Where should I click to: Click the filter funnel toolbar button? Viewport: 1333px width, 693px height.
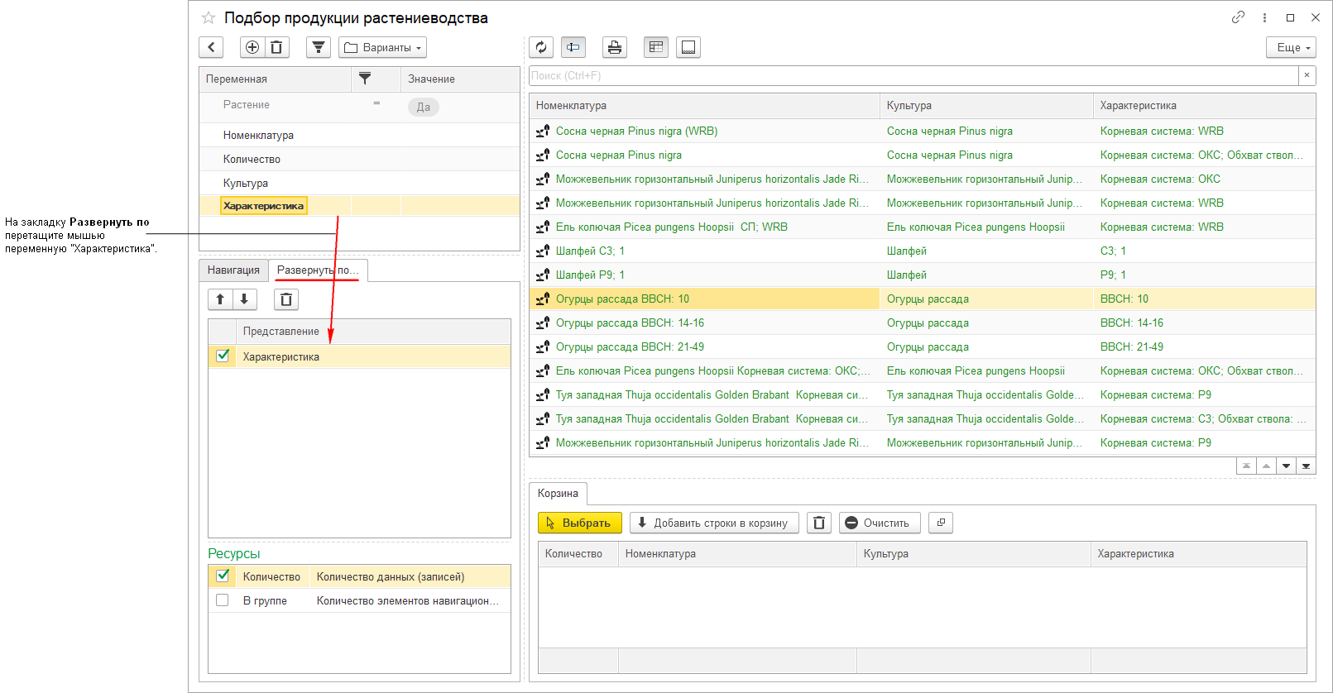[319, 47]
